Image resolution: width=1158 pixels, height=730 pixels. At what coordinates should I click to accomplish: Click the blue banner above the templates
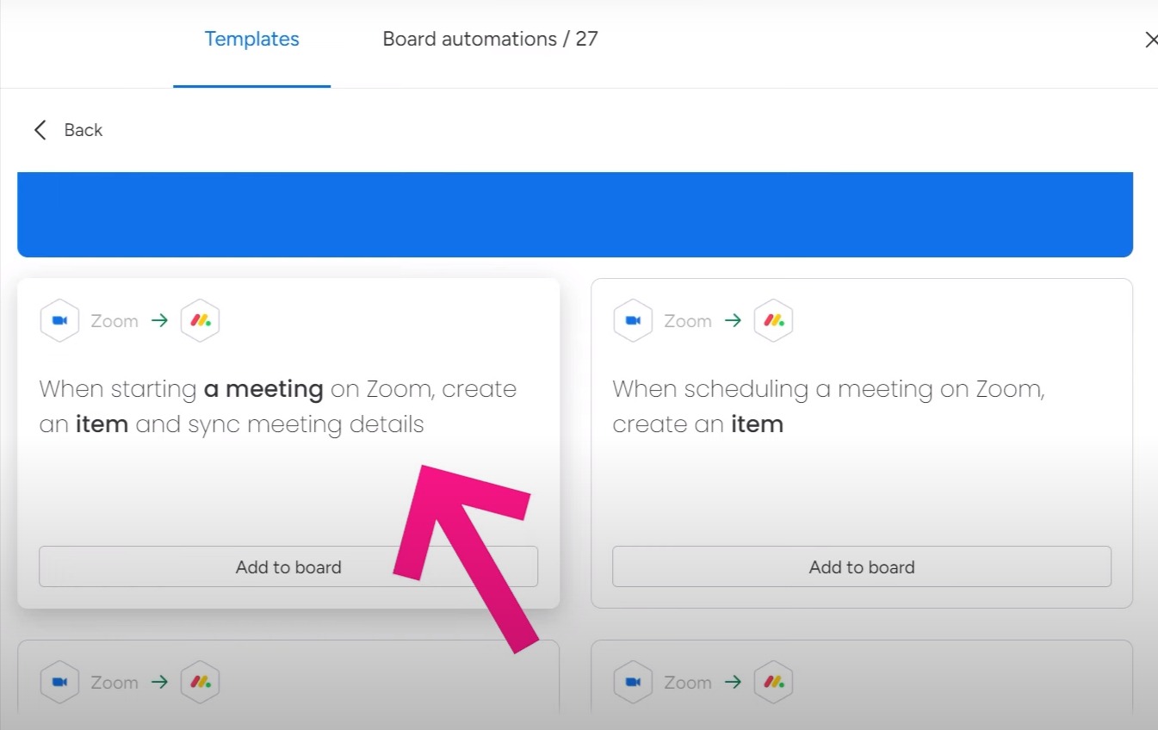point(574,213)
